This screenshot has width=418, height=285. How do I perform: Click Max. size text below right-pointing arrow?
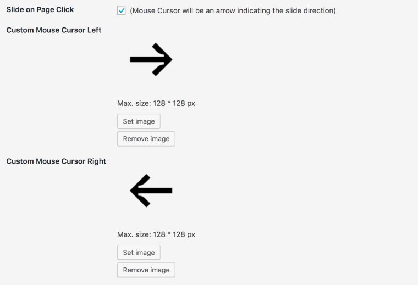pyautogui.click(x=156, y=103)
